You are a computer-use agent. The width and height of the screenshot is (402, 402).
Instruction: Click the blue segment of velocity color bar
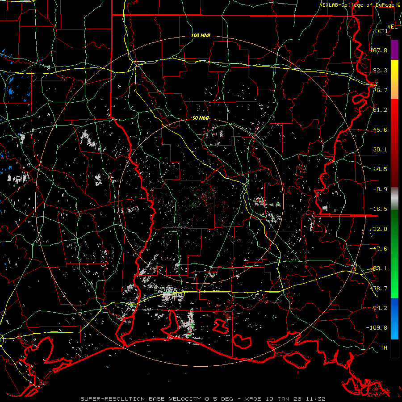coord(394,318)
